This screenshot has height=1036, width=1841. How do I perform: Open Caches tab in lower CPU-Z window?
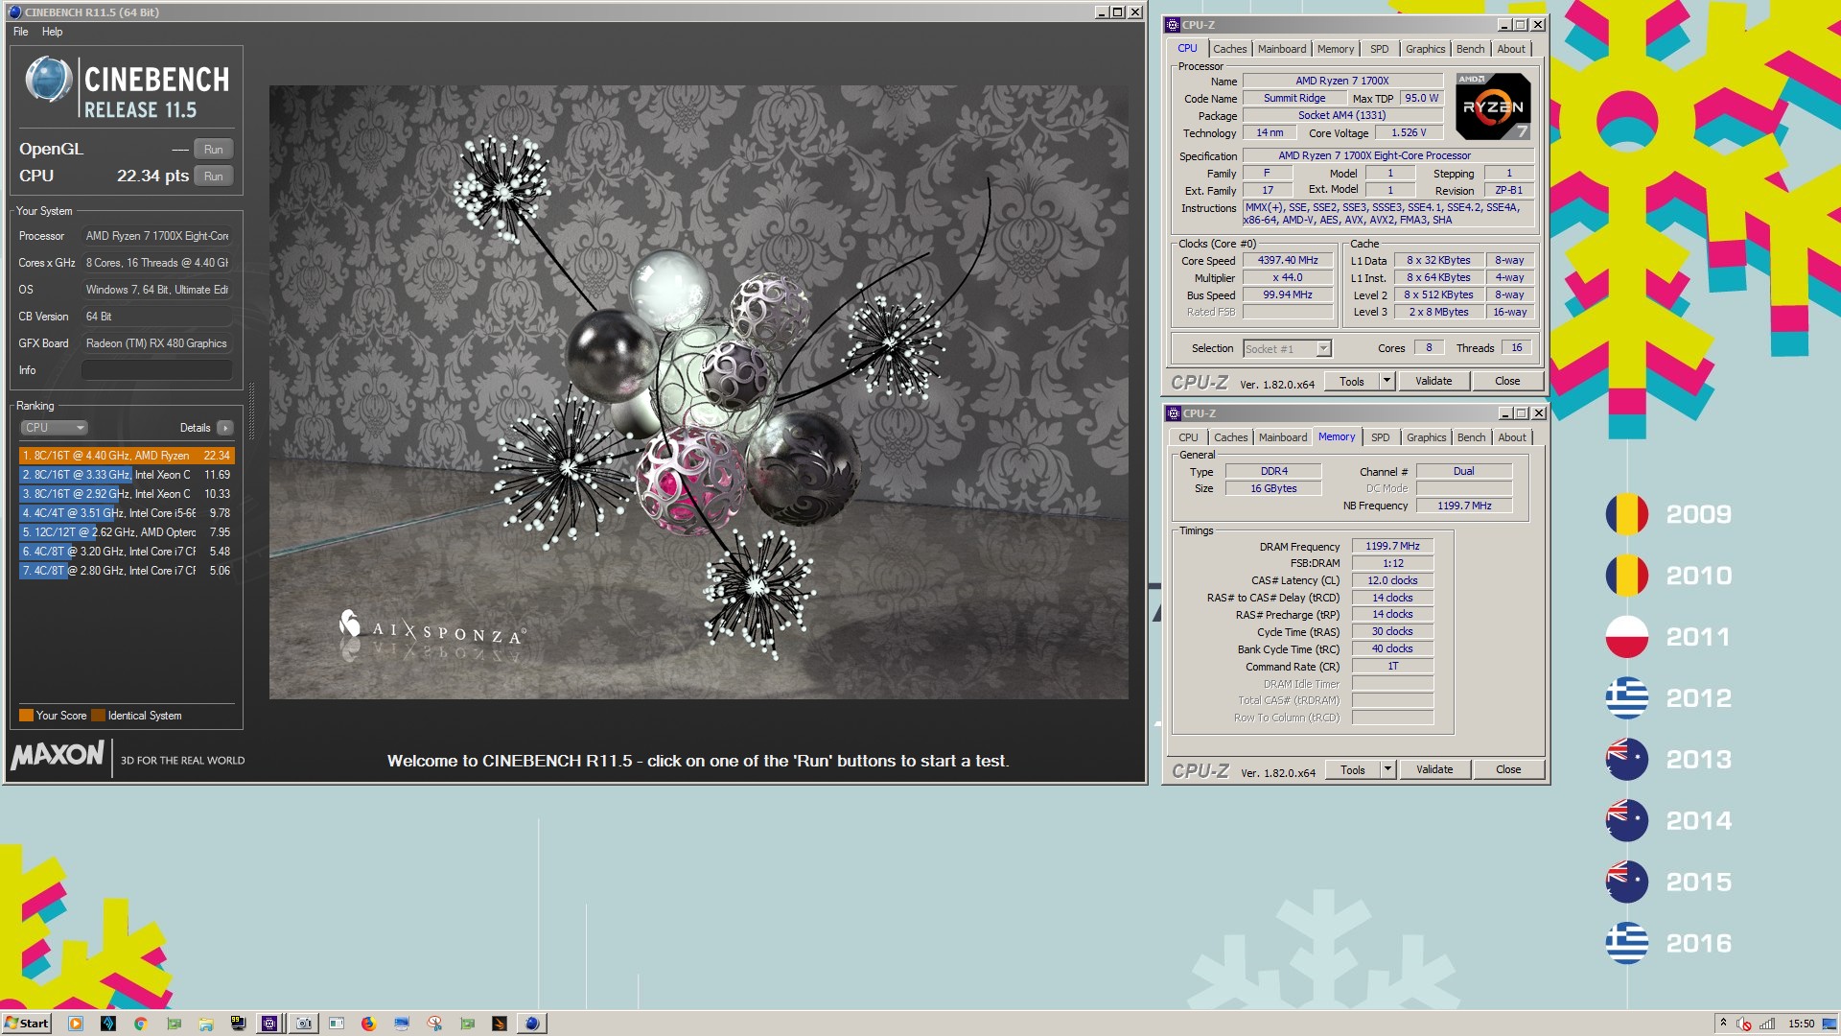(x=1230, y=437)
